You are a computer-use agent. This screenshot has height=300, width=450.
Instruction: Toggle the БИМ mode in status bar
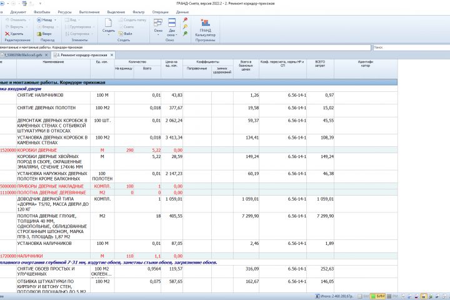click(x=377, y=296)
